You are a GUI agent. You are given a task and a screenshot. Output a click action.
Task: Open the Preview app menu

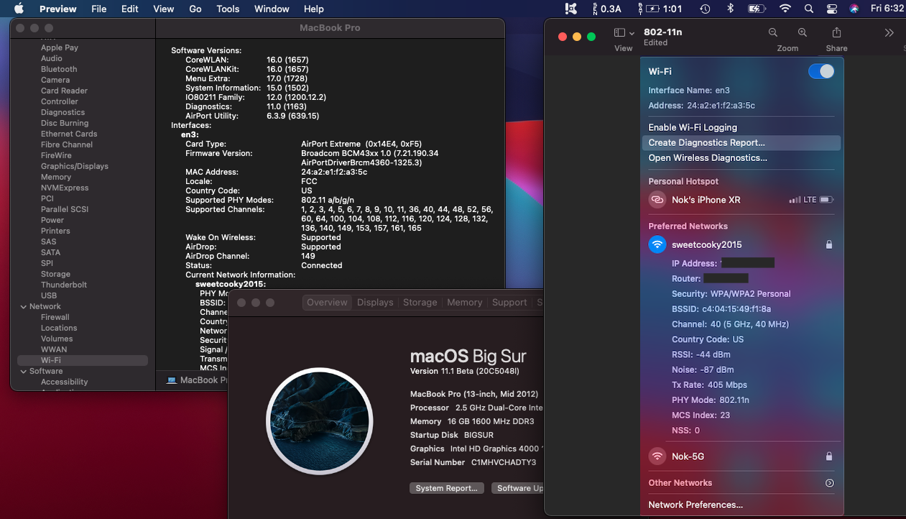(57, 9)
